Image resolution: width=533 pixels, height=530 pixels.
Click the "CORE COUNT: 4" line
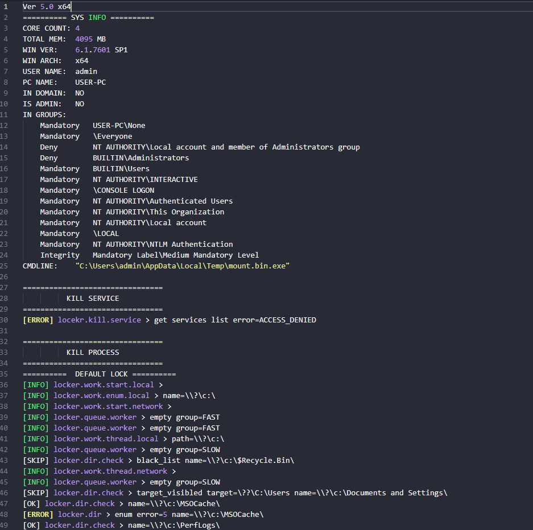pos(51,28)
